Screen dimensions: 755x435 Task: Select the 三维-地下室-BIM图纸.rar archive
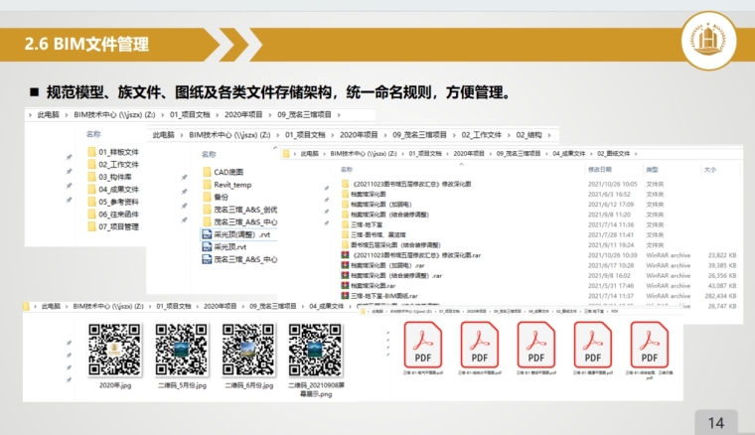pyautogui.click(x=385, y=295)
